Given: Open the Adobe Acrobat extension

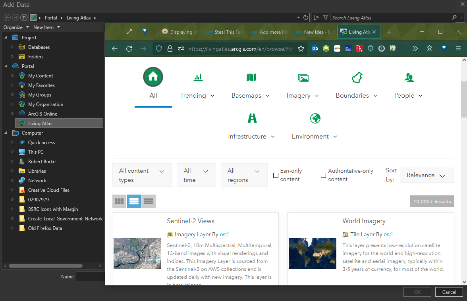Looking at the screenshot, I should (359, 48).
